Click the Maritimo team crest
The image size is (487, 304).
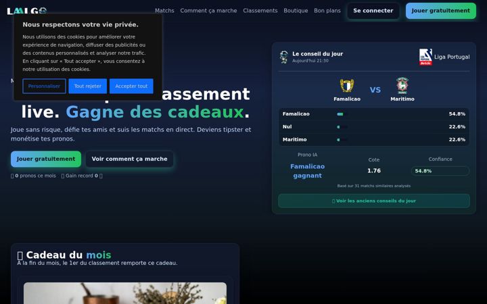pos(402,85)
